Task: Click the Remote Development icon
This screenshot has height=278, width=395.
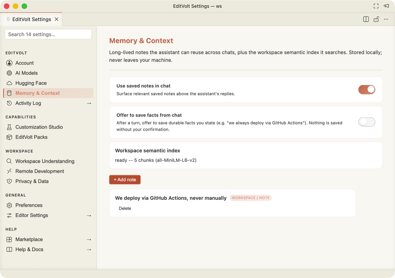Action: [x=9, y=171]
